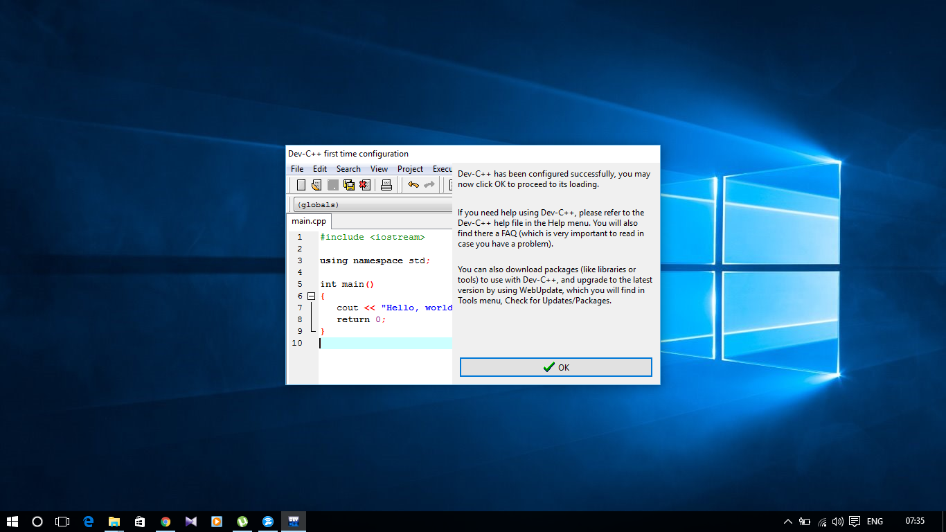Expand hidden system tray icons
This screenshot has width=946, height=532.
[787, 521]
